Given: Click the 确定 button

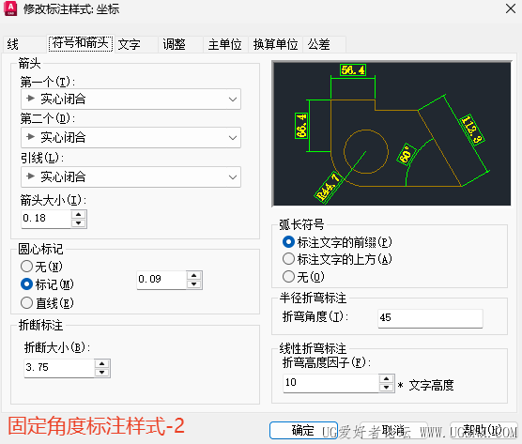Looking at the screenshot, I should tap(303, 430).
